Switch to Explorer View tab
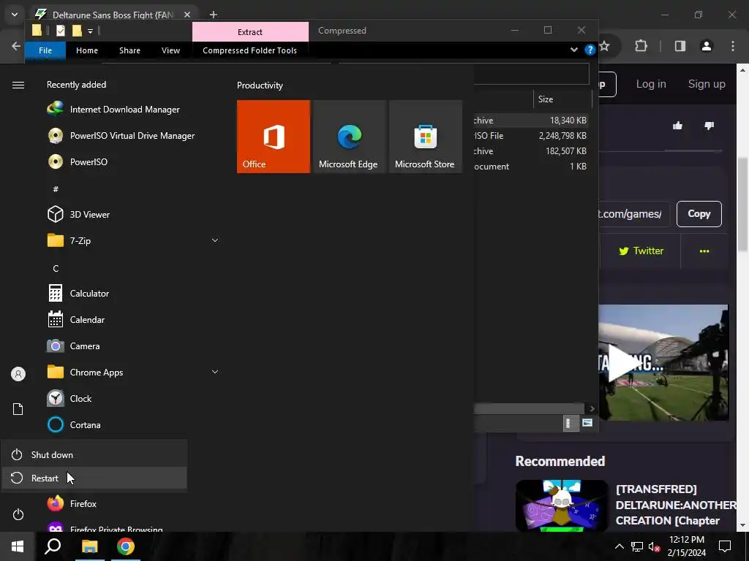749x561 pixels. click(x=170, y=50)
